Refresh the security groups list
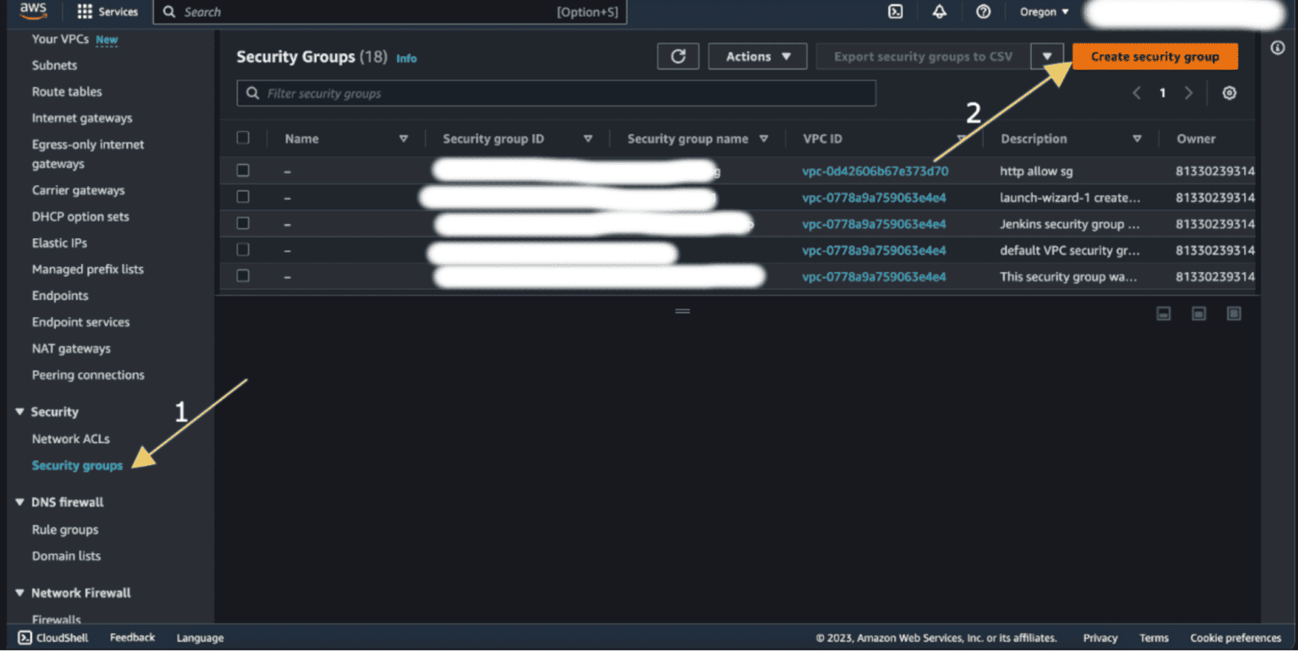The width and height of the screenshot is (1298, 651). [x=678, y=56]
